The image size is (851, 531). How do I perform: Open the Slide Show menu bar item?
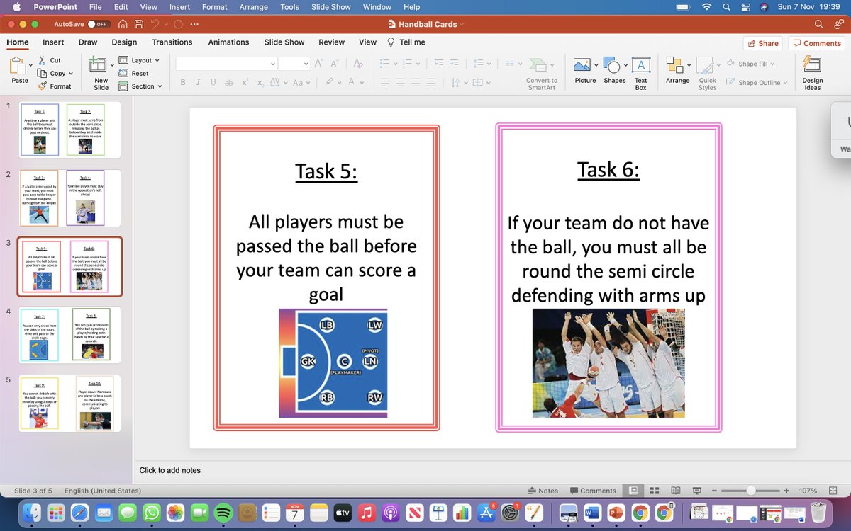[x=331, y=7]
